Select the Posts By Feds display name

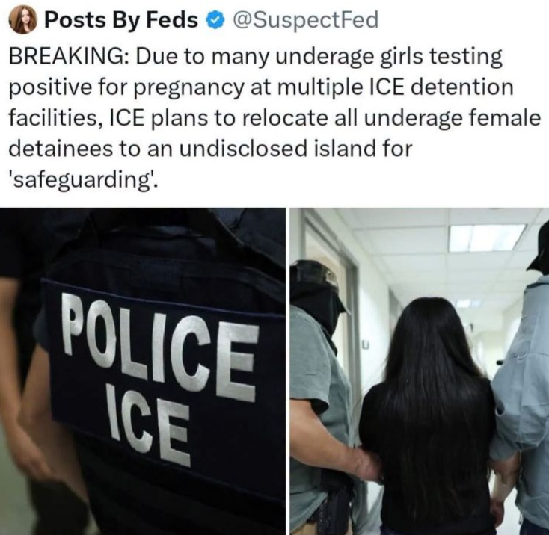coord(121,20)
